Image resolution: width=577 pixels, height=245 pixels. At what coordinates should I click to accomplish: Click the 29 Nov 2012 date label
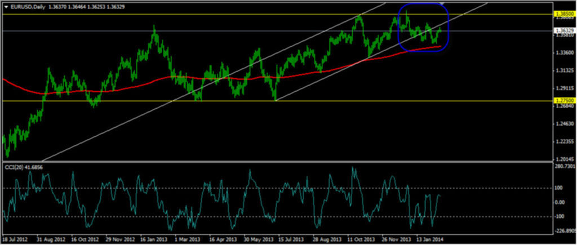(119, 239)
